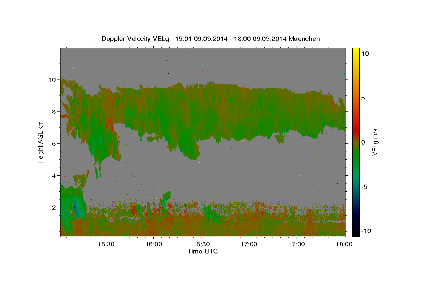Click the 16:00 time tick label

point(154,245)
